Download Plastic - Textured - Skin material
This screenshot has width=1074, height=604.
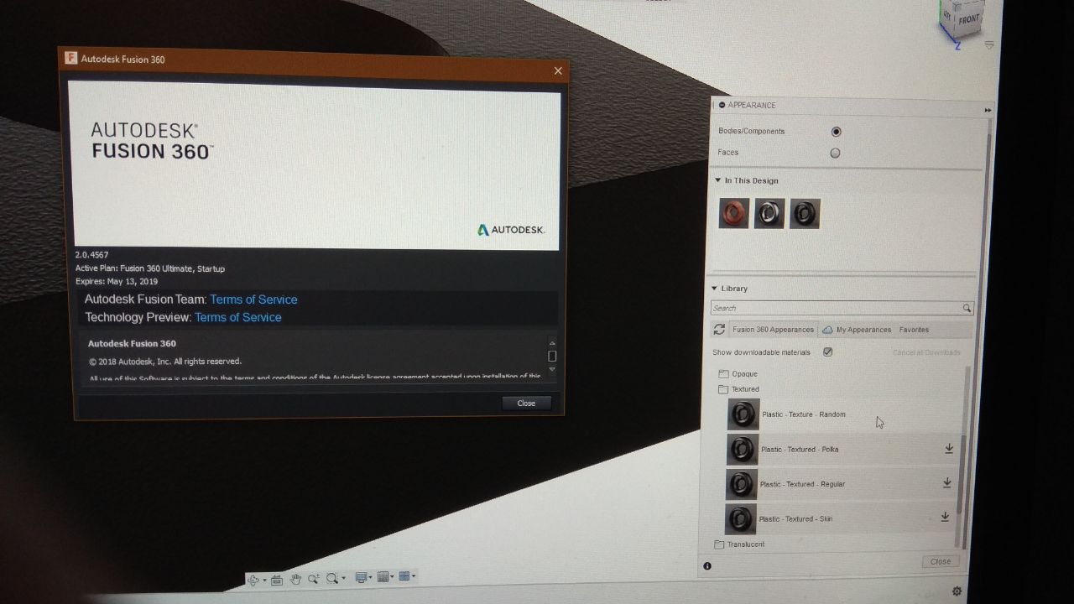pyautogui.click(x=945, y=518)
